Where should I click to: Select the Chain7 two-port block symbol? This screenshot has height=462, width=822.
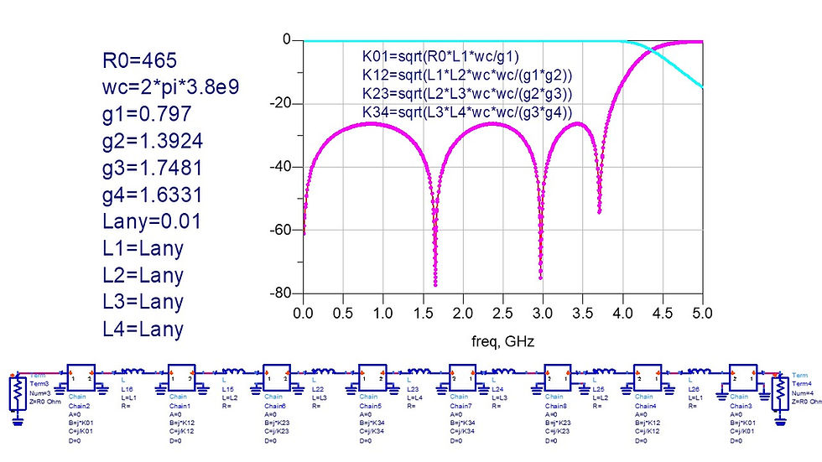(463, 377)
